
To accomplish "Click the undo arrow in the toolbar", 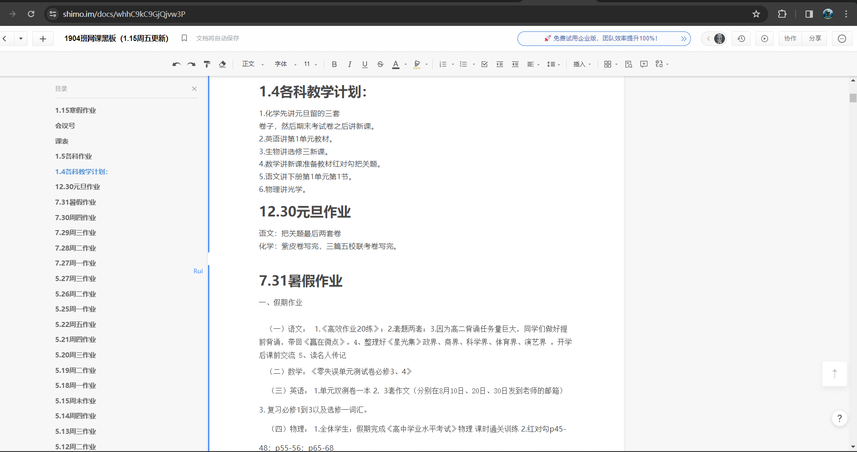I will (177, 64).
